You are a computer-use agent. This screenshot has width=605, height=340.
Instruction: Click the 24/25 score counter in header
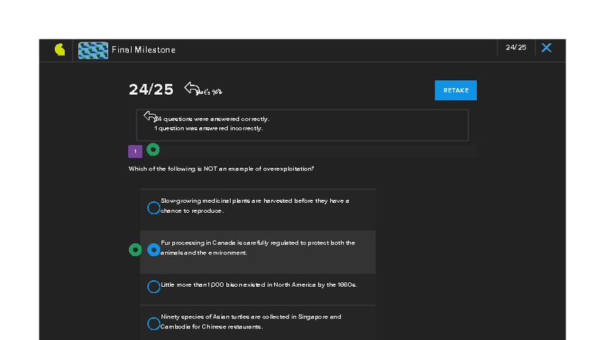tap(515, 48)
